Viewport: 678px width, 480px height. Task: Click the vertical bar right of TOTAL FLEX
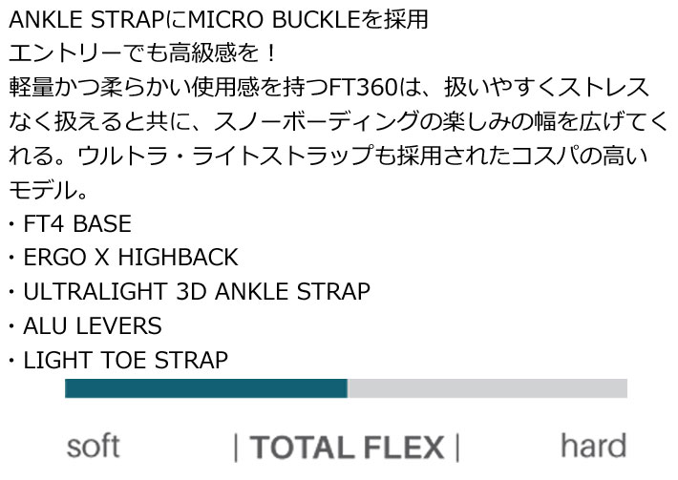(457, 448)
